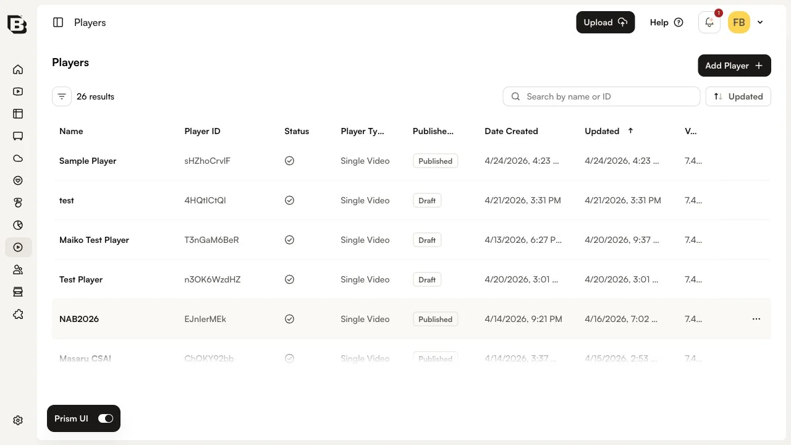Click the Upload button
The width and height of the screenshot is (791, 445).
(x=606, y=22)
